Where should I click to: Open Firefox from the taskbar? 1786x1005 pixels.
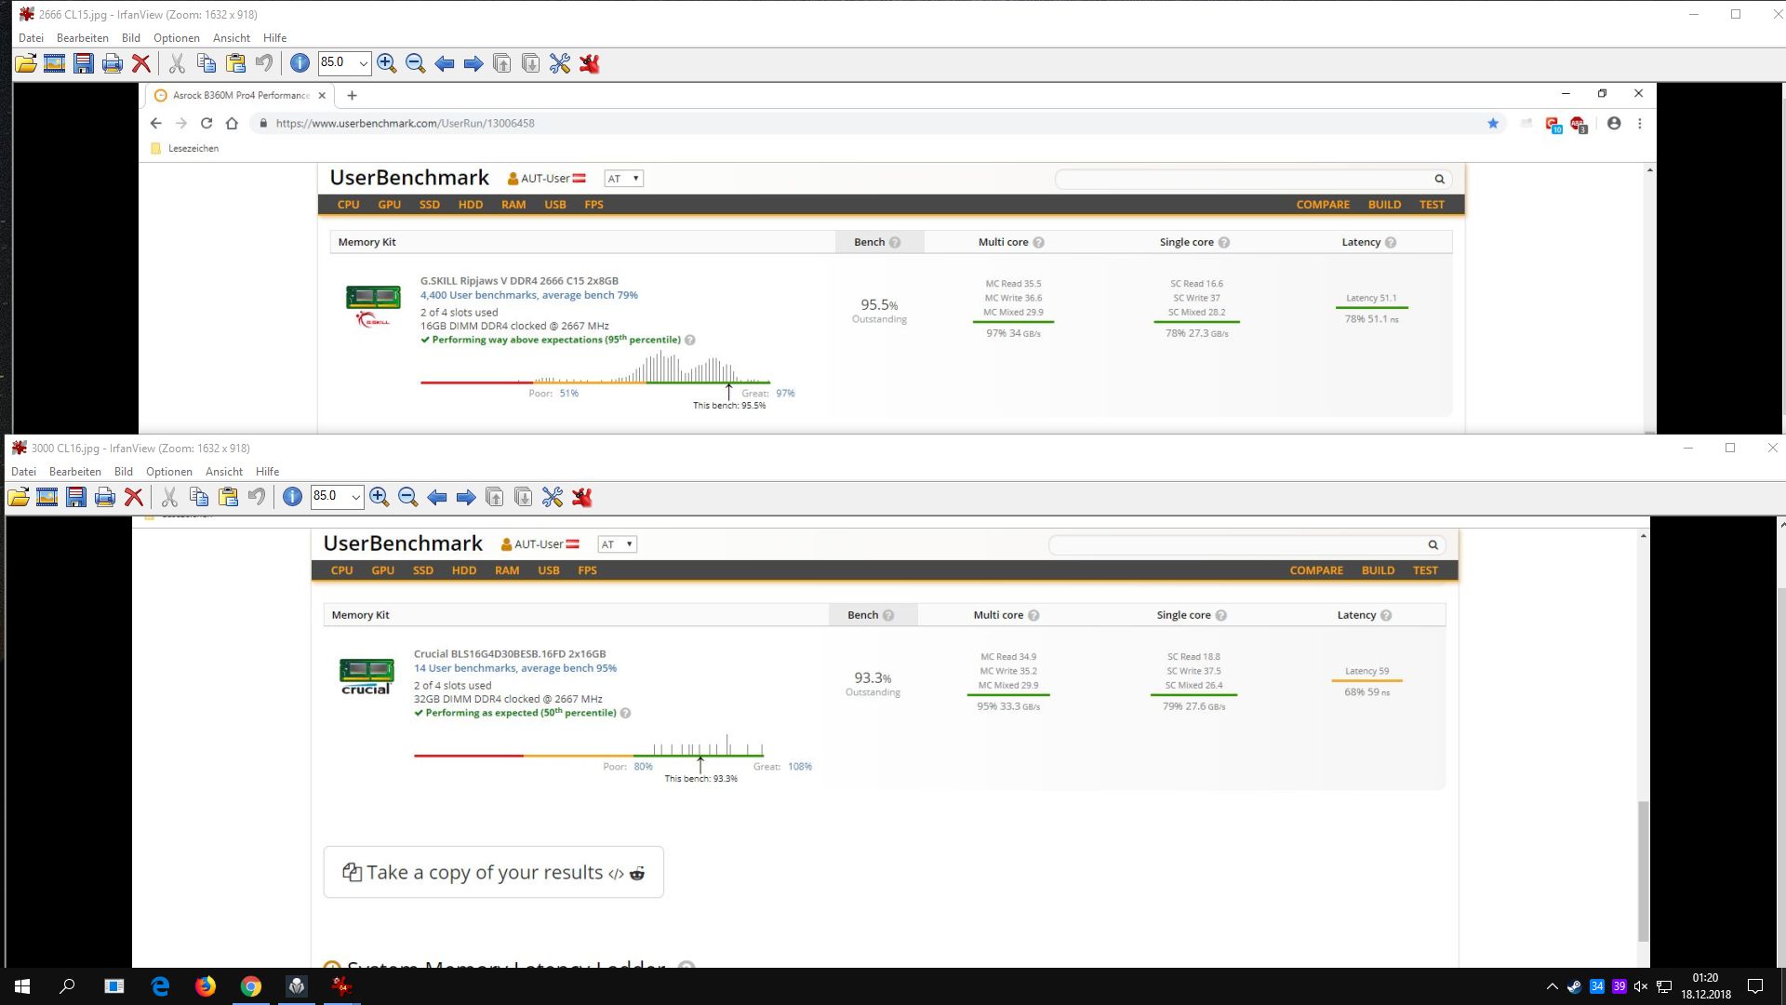[206, 986]
